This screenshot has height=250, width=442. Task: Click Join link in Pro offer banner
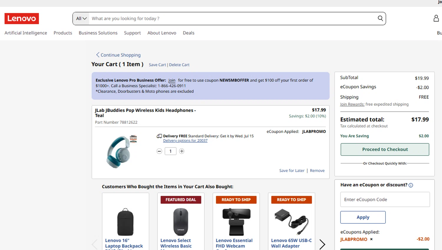coord(172,80)
